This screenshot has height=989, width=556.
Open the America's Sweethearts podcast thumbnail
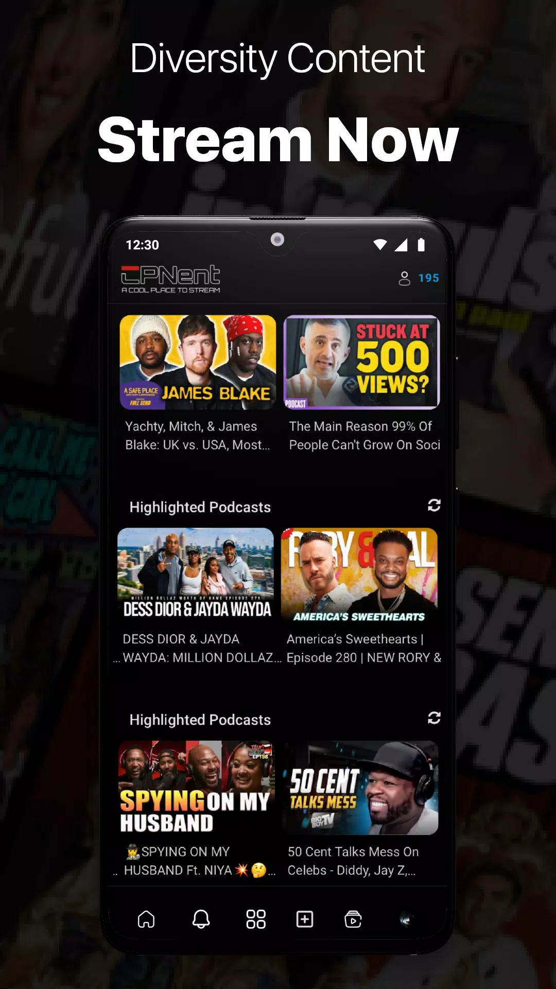359,575
